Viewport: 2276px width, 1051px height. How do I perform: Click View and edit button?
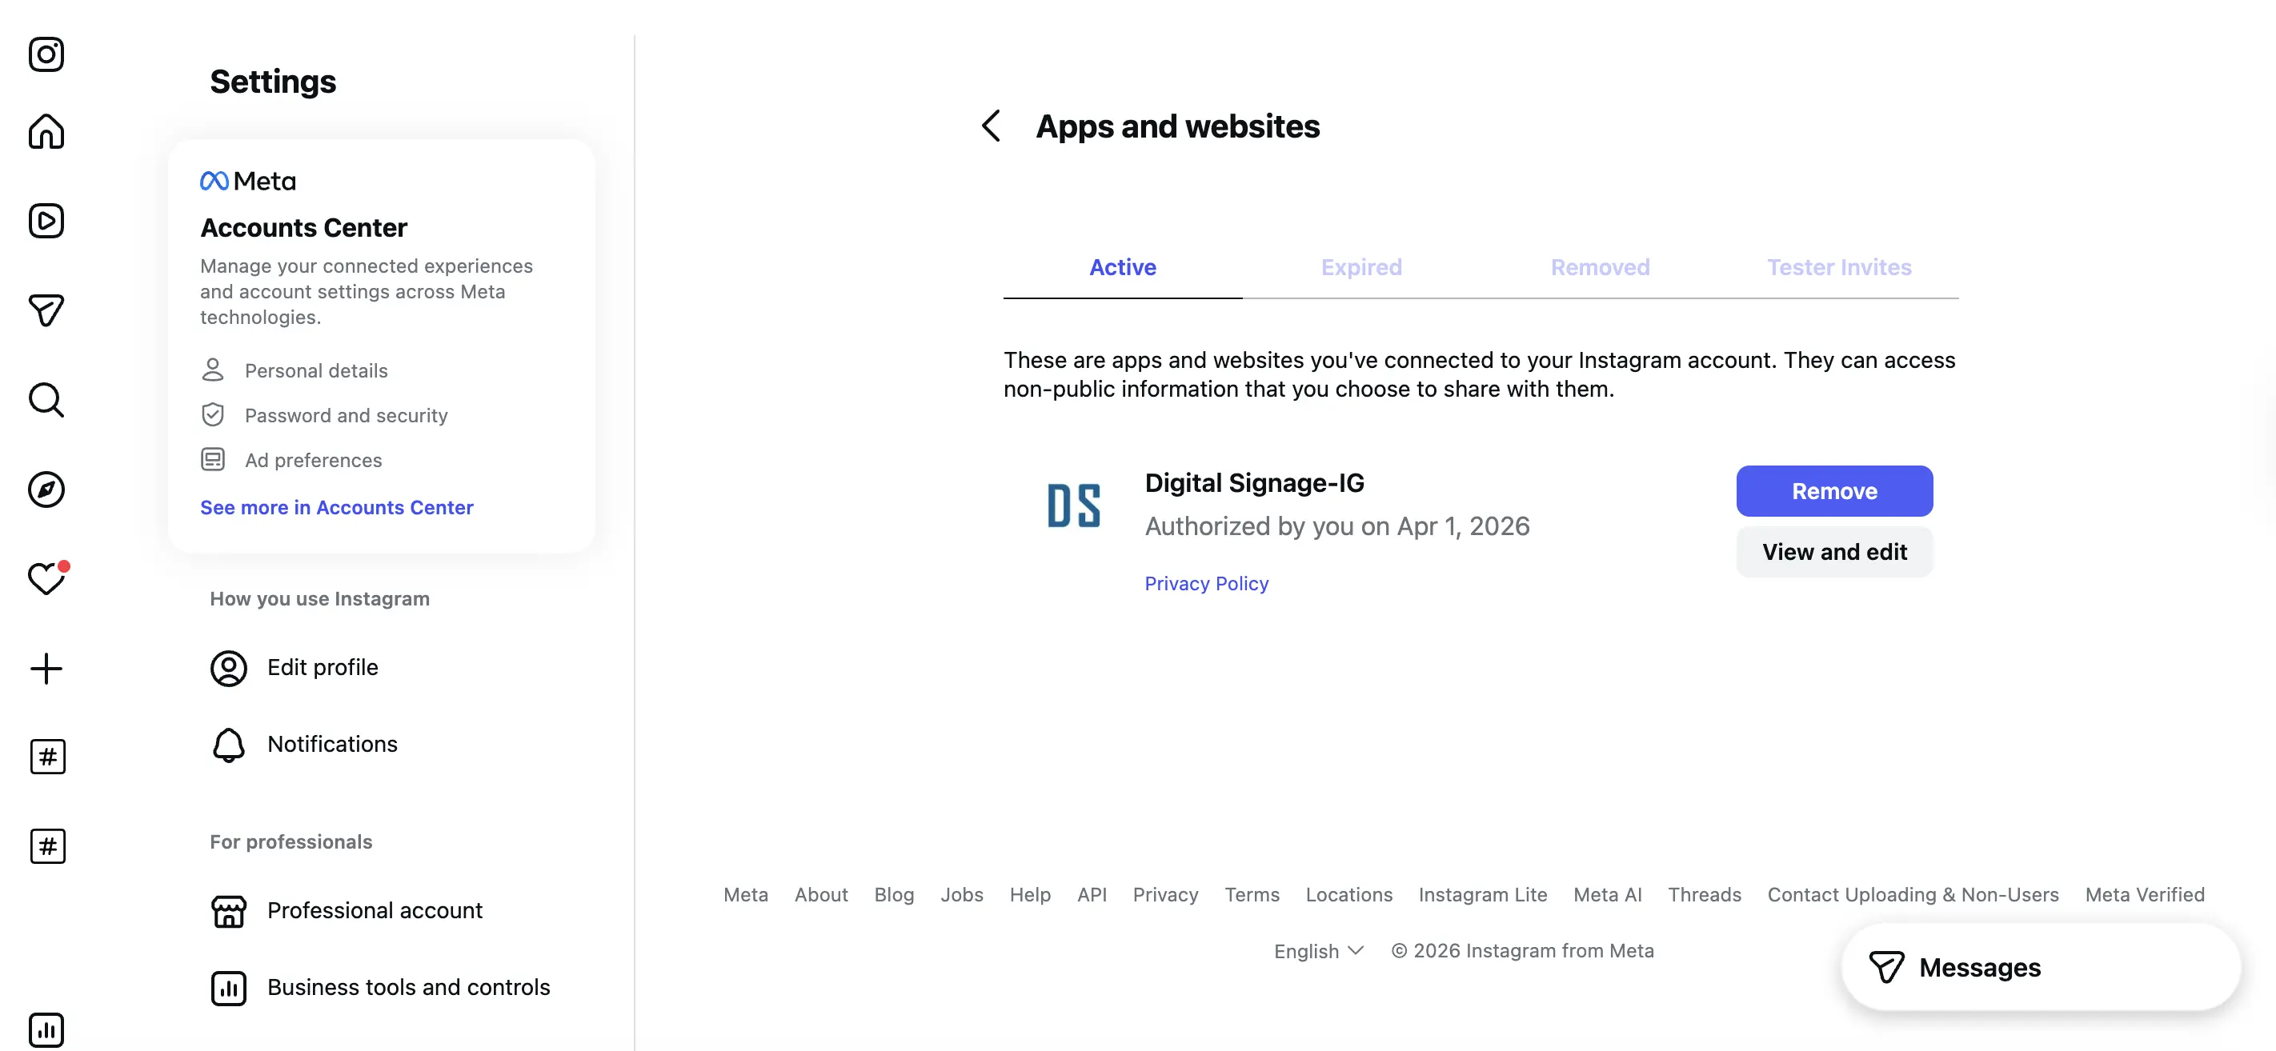[x=1833, y=552]
